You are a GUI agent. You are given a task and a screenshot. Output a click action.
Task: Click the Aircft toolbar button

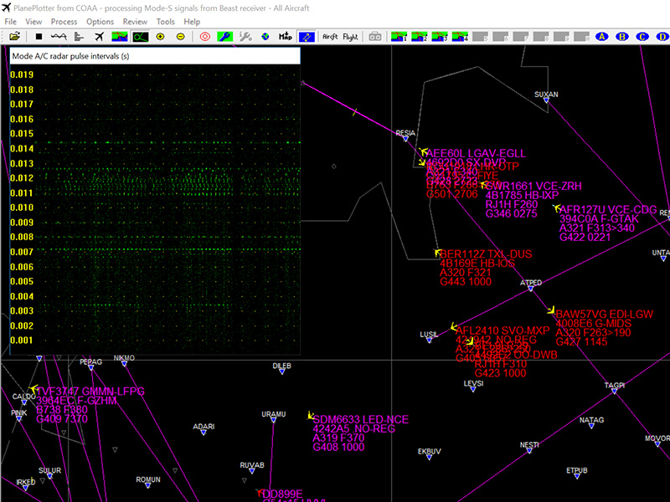point(330,37)
